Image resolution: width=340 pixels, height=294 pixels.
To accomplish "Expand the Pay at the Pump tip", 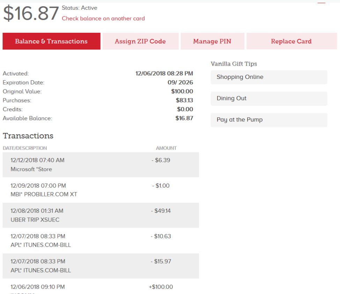I will coord(268,120).
